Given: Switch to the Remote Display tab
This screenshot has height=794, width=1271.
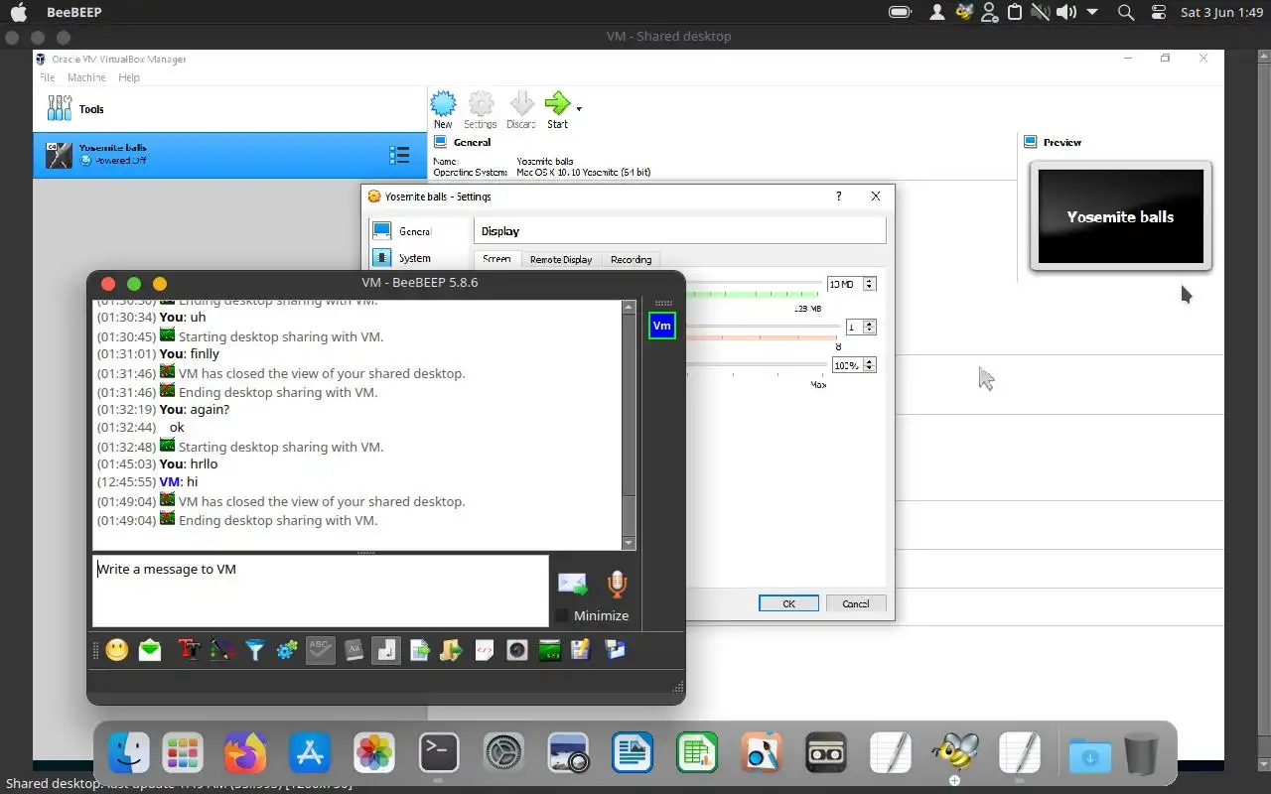Looking at the screenshot, I should click(x=561, y=259).
